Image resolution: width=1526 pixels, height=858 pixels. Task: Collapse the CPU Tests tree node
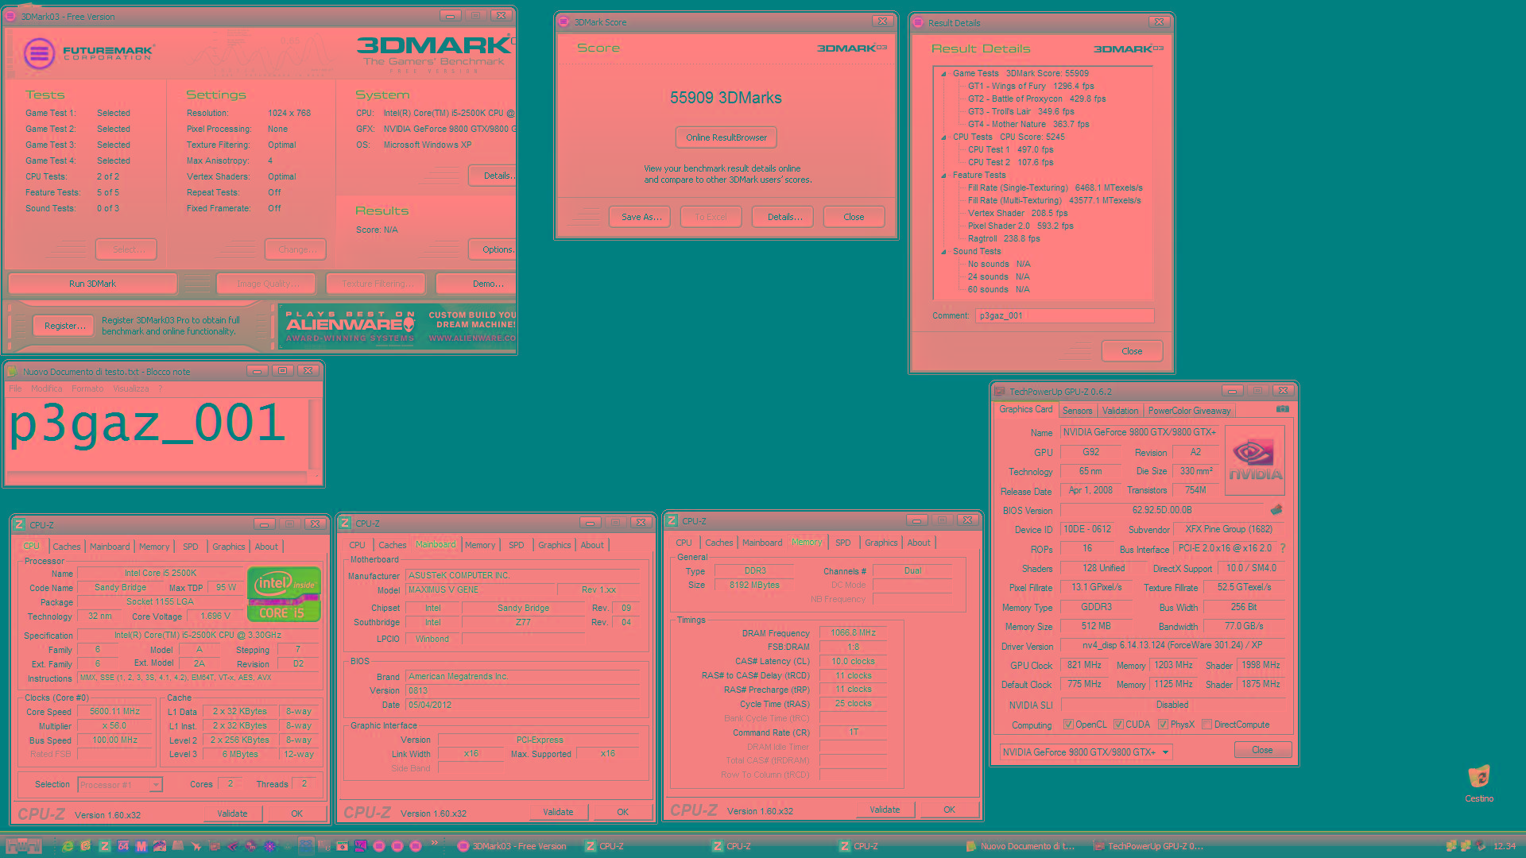point(943,137)
